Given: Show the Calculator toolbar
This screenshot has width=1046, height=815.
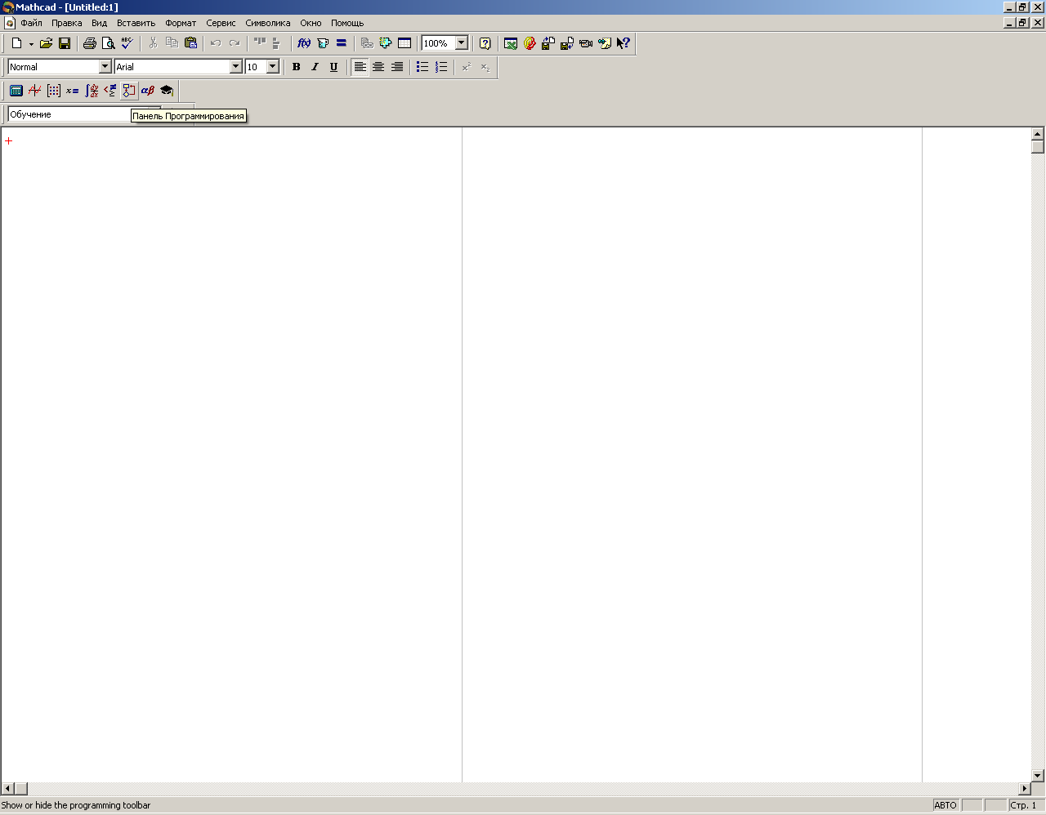Looking at the screenshot, I should coord(16,91).
